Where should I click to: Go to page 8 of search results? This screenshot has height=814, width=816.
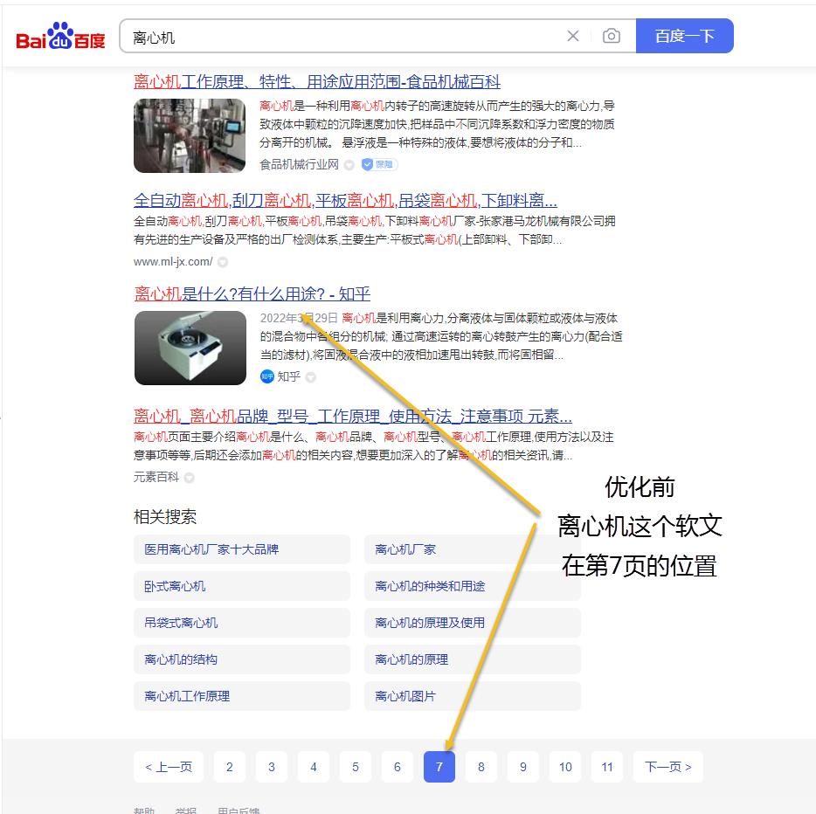point(481,766)
